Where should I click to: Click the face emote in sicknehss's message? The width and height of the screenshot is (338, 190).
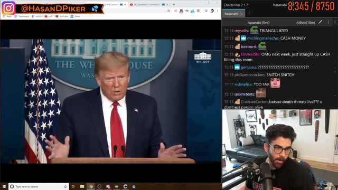click(275, 83)
